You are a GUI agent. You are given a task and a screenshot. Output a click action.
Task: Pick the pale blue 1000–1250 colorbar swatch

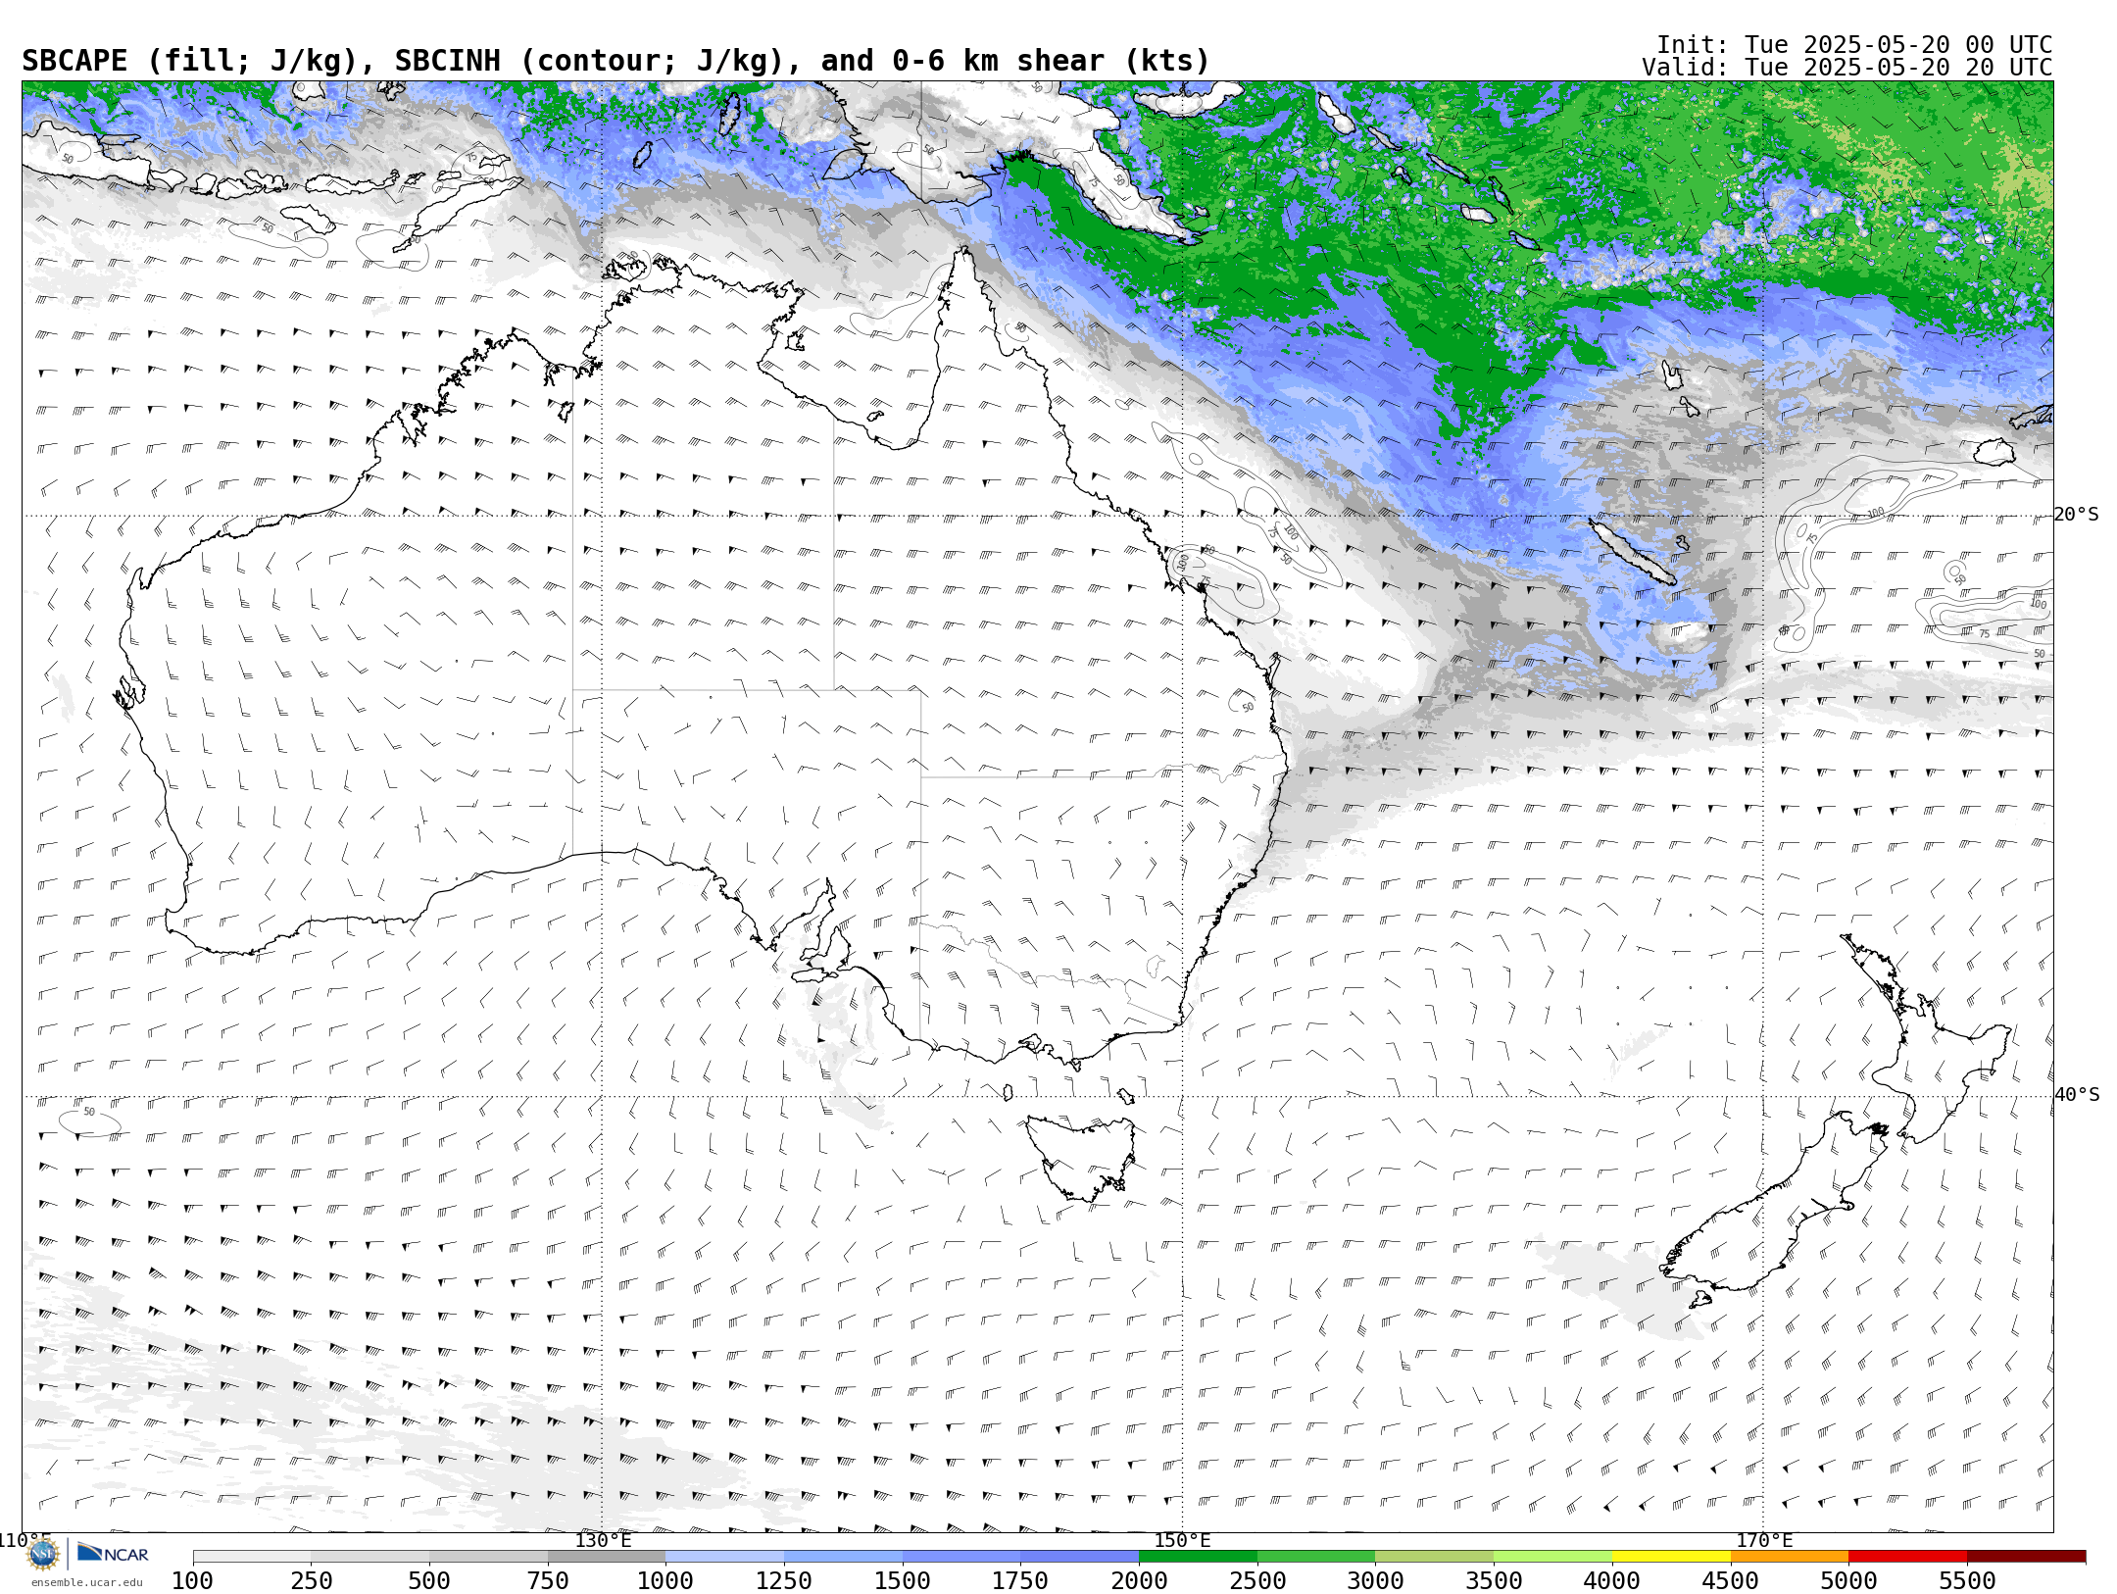click(x=725, y=1557)
